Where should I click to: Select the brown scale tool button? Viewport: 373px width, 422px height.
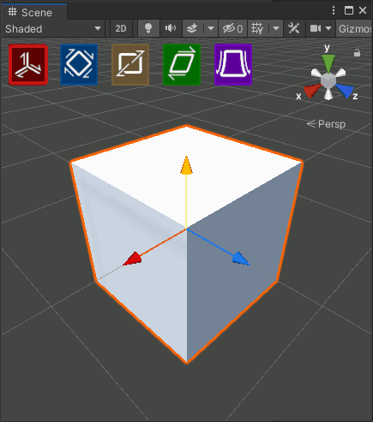click(130, 65)
